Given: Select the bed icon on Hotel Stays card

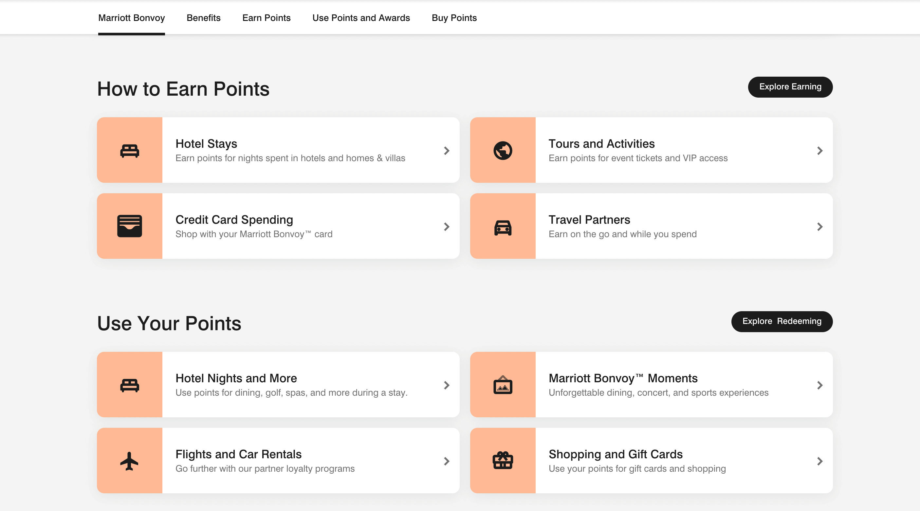Looking at the screenshot, I should 129,150.
